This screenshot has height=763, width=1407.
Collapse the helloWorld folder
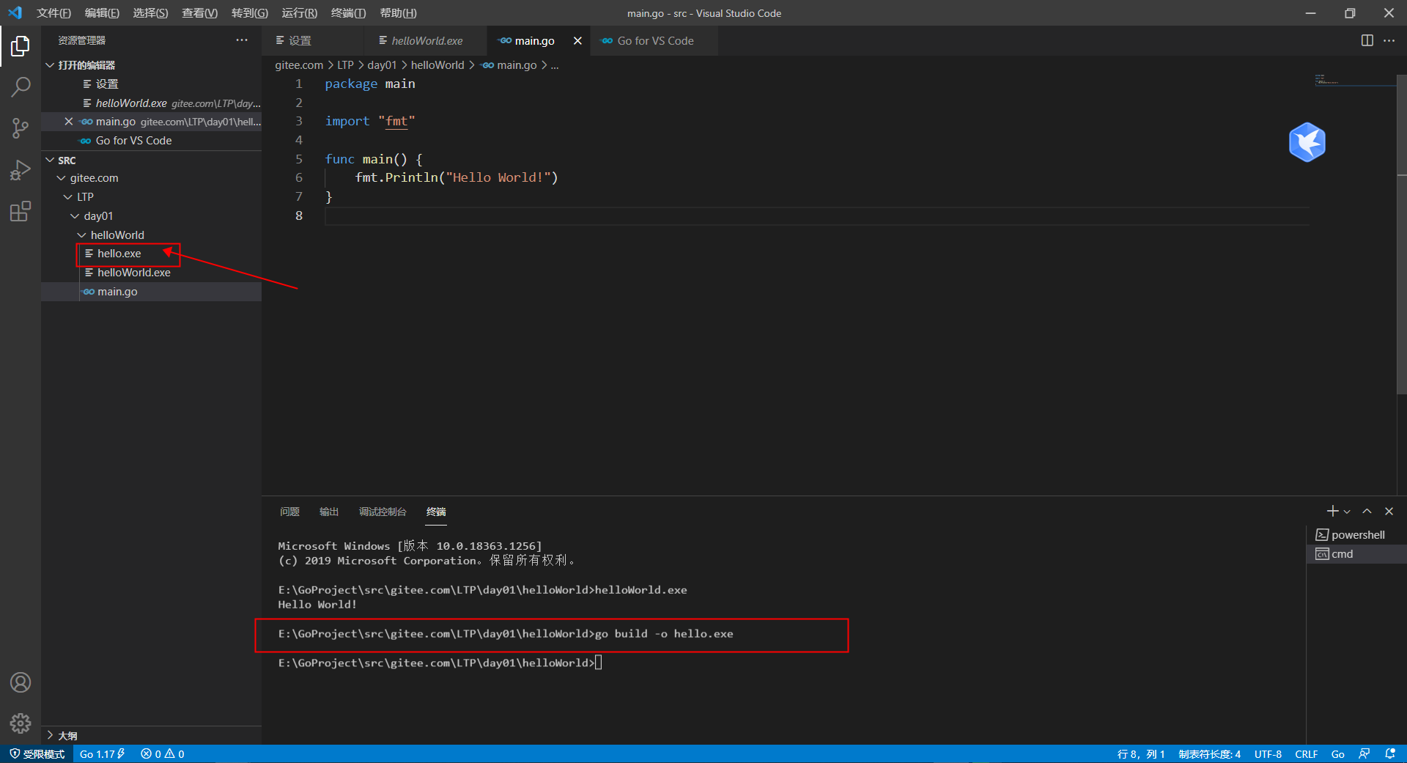pos(81,235)
